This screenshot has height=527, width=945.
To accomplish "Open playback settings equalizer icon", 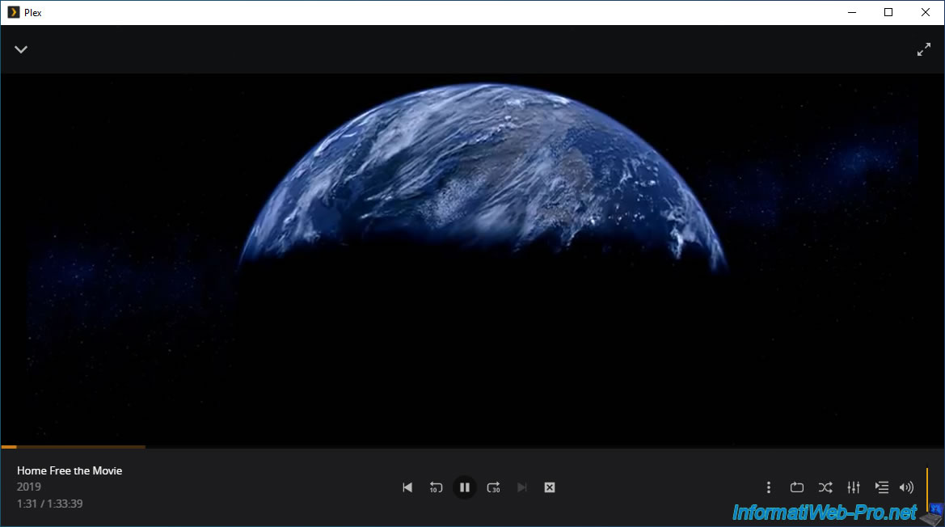I will tap(853, 487).
